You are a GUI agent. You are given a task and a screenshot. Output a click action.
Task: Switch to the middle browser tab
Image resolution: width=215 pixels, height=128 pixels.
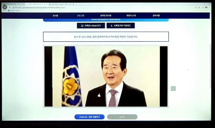tap(37, 4)
